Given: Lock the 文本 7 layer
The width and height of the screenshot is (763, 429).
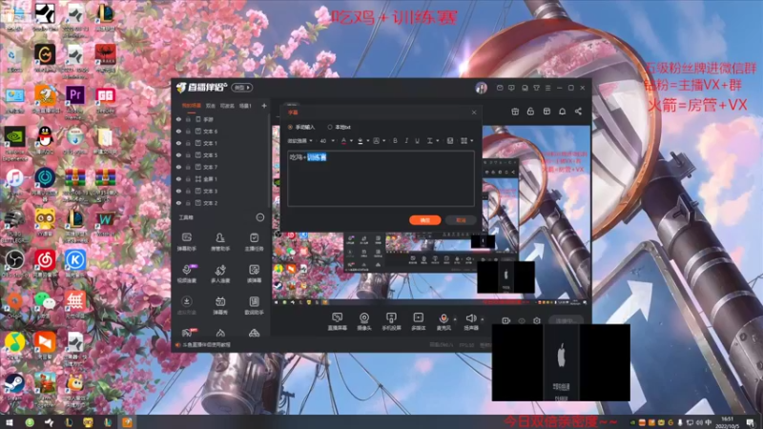Looking at the screenshot, I should point(188,167).
